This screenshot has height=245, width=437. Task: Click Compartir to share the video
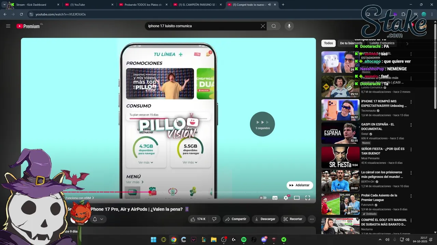pyautogui.click(x=236, y=219)
